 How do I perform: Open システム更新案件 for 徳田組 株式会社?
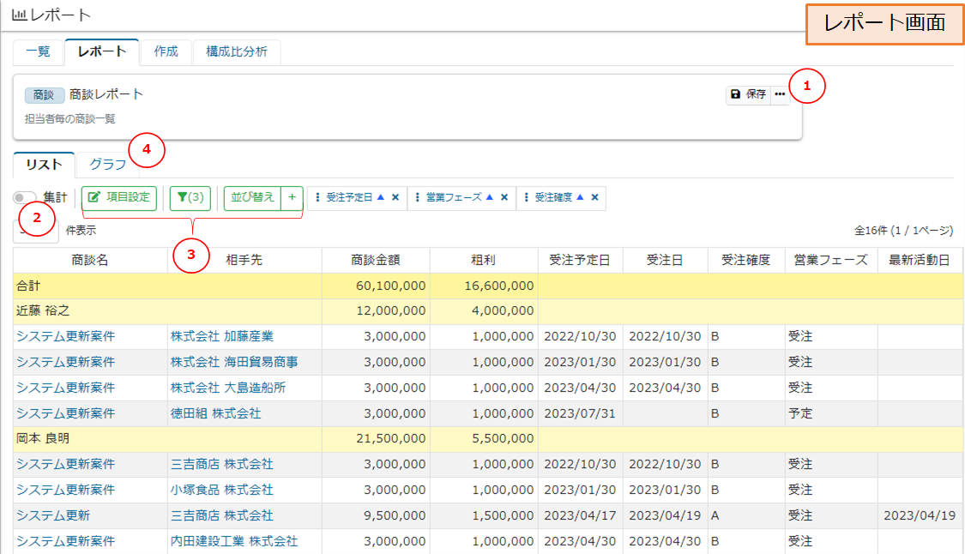66,413
